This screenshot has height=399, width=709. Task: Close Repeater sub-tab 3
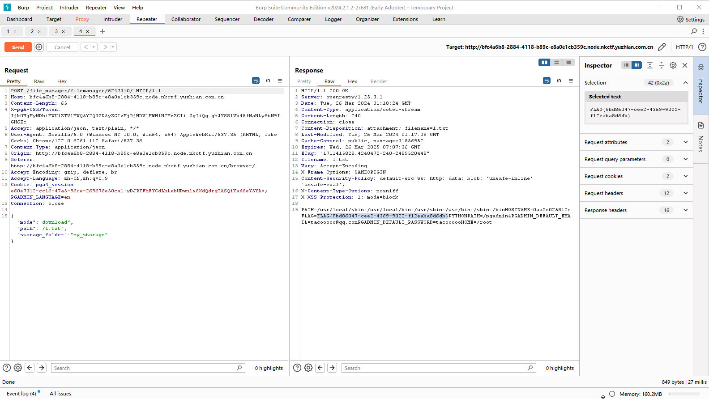[63, 31]
